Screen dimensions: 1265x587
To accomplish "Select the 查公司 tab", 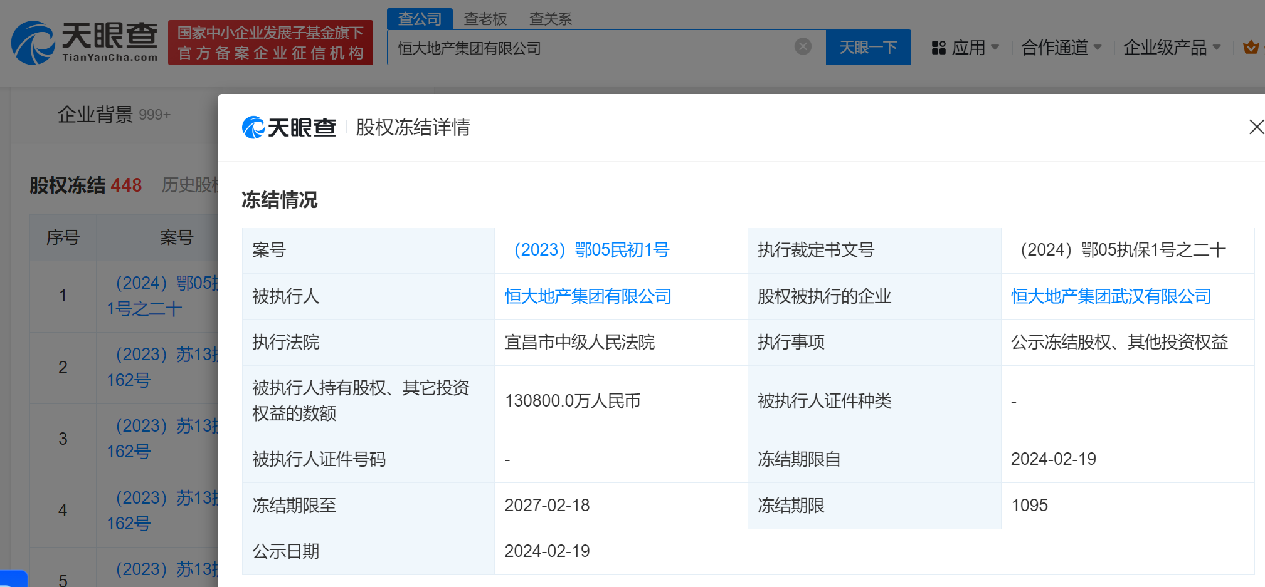I will 420,19.
